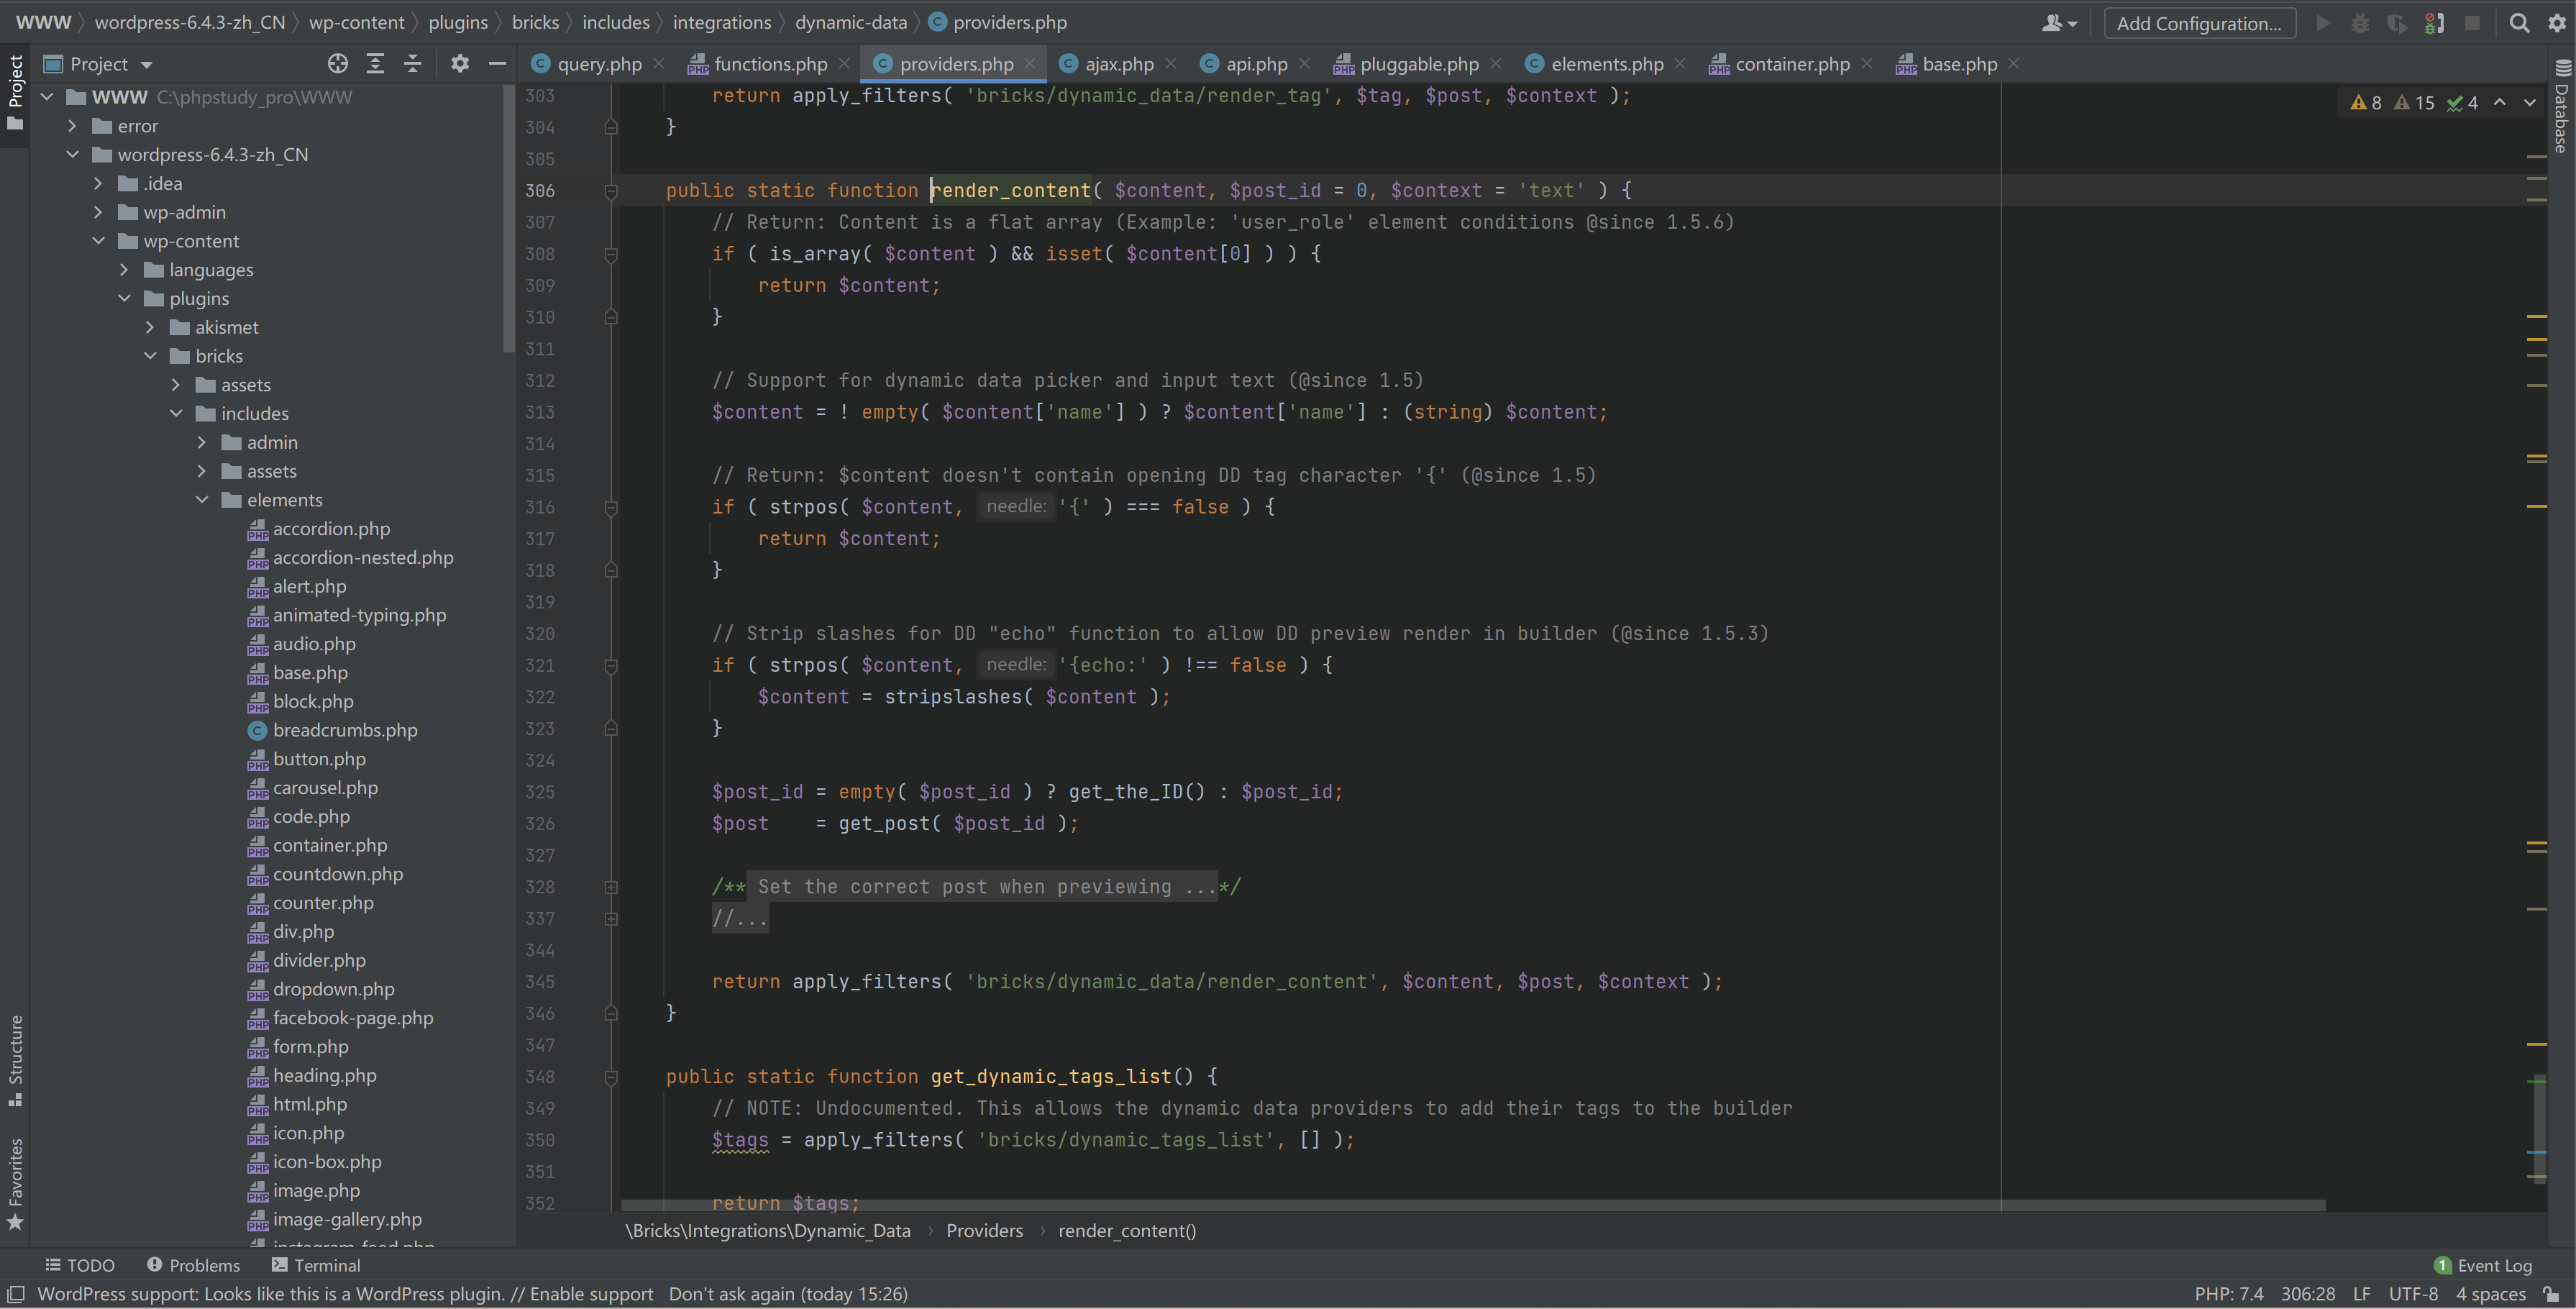
Task: Click Add Configuration... button
Action: tap(2199, 23)
